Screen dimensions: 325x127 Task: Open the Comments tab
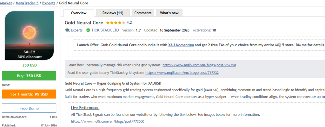(x=143, y=13)
